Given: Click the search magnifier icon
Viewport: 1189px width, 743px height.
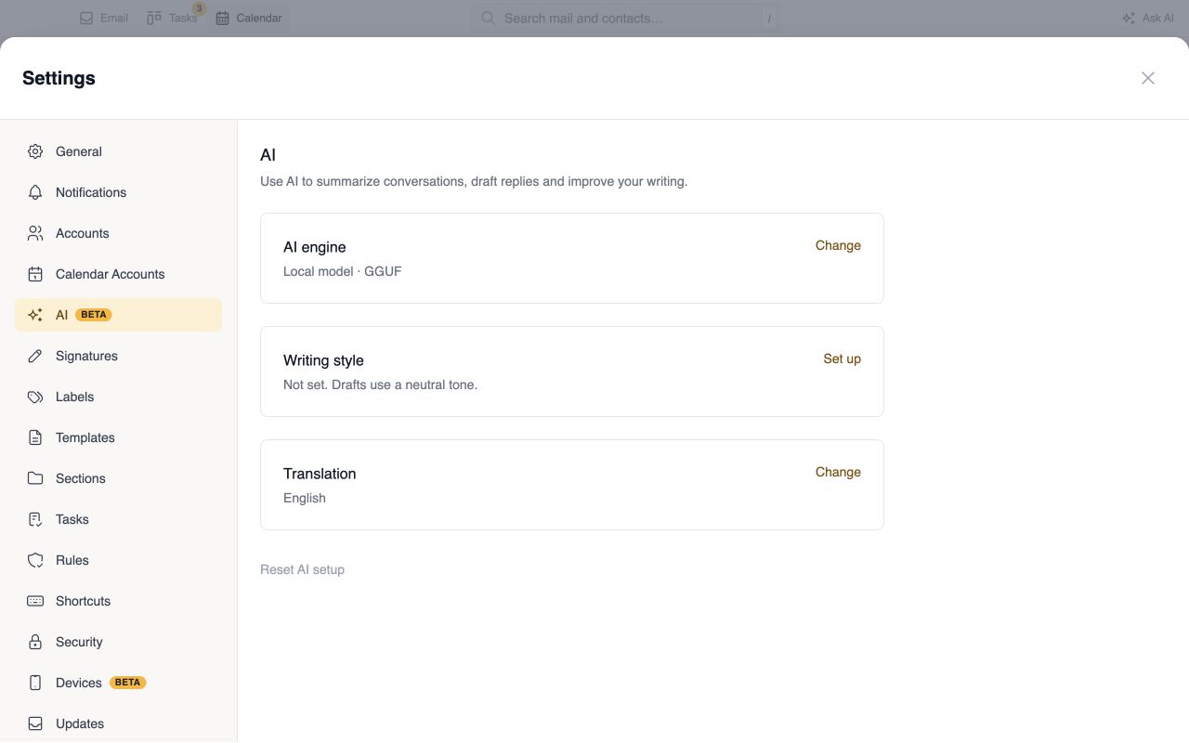Looking at the screenshot, I should [488, 18].
